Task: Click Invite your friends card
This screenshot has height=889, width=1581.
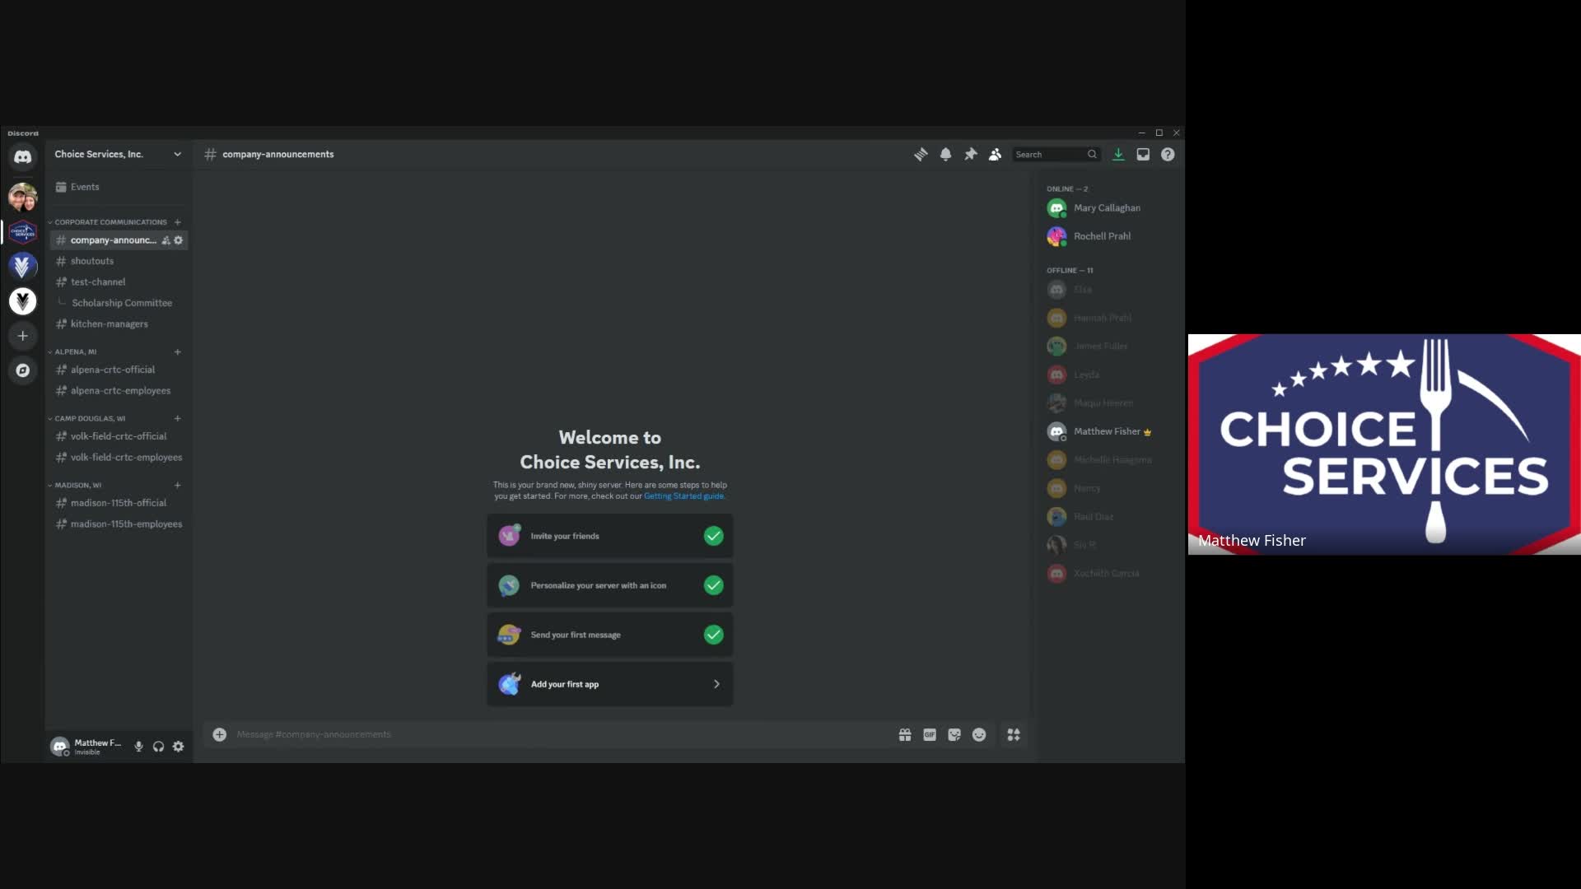Action: 610,536
